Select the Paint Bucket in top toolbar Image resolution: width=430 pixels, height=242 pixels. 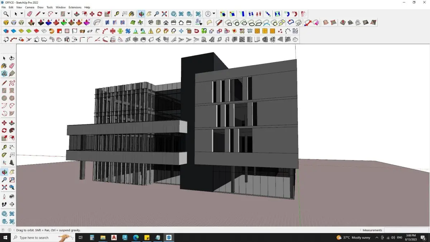pyautogui.click(x=132, y=14)
